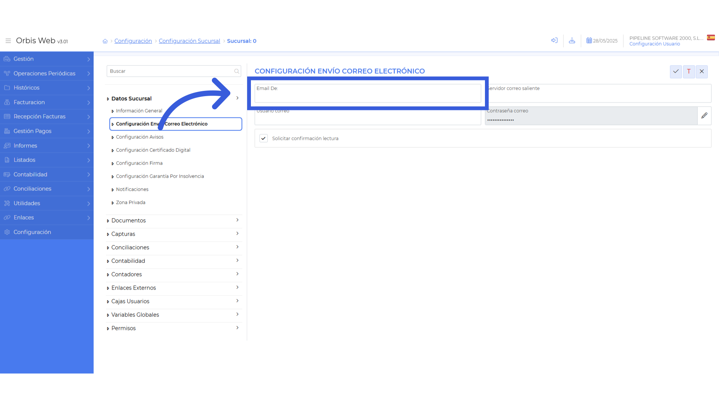Open the calendar date 28/05/2025
The image size is (719, 404).
[602, 41]
